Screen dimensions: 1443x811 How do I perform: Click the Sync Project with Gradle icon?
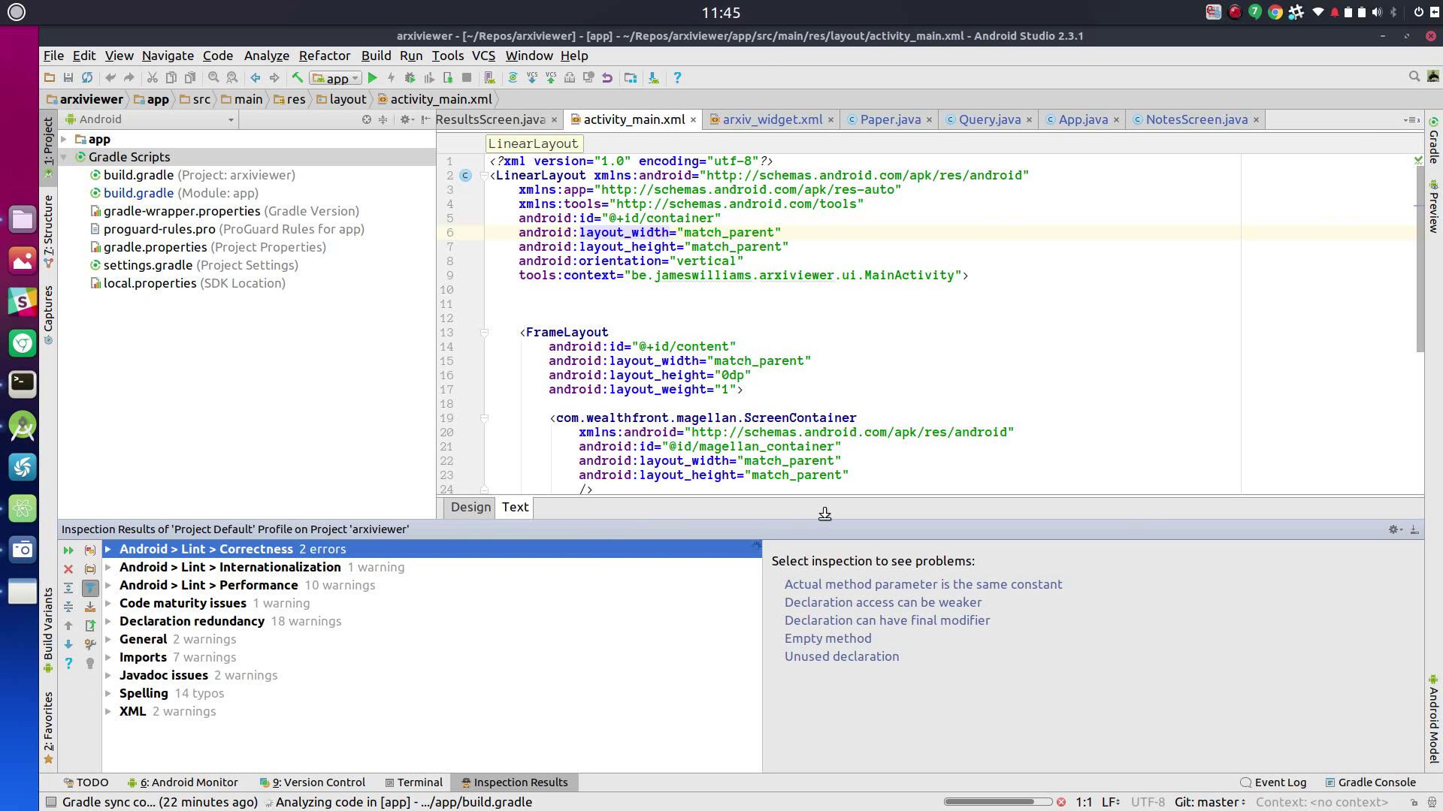(x=513, y=78)
